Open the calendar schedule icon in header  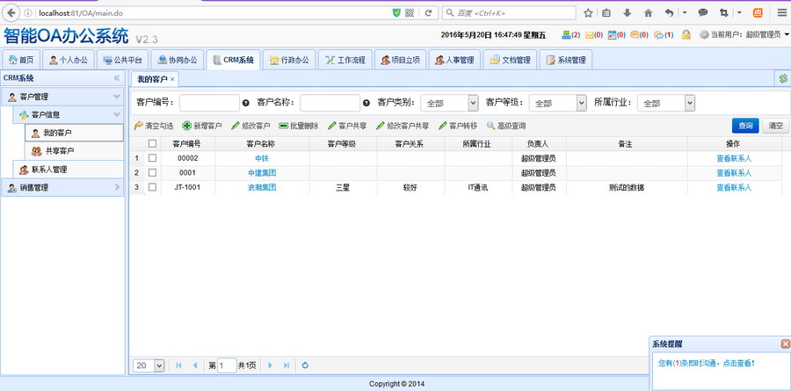(x=612, y=35)
